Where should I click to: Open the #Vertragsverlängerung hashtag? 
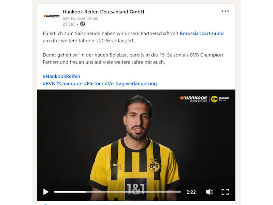click(x=131, y=83)
